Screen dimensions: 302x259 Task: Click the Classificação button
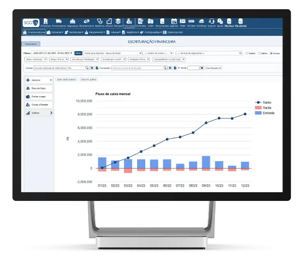coord(213,68)
